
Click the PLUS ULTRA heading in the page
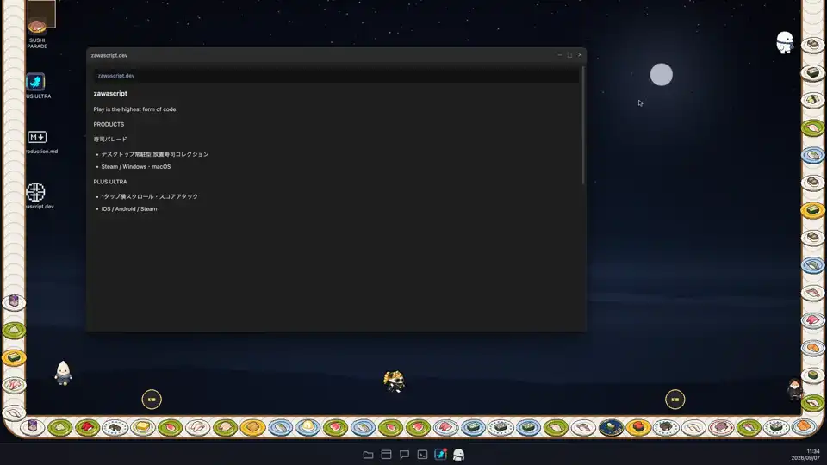[x=110, y=182]
